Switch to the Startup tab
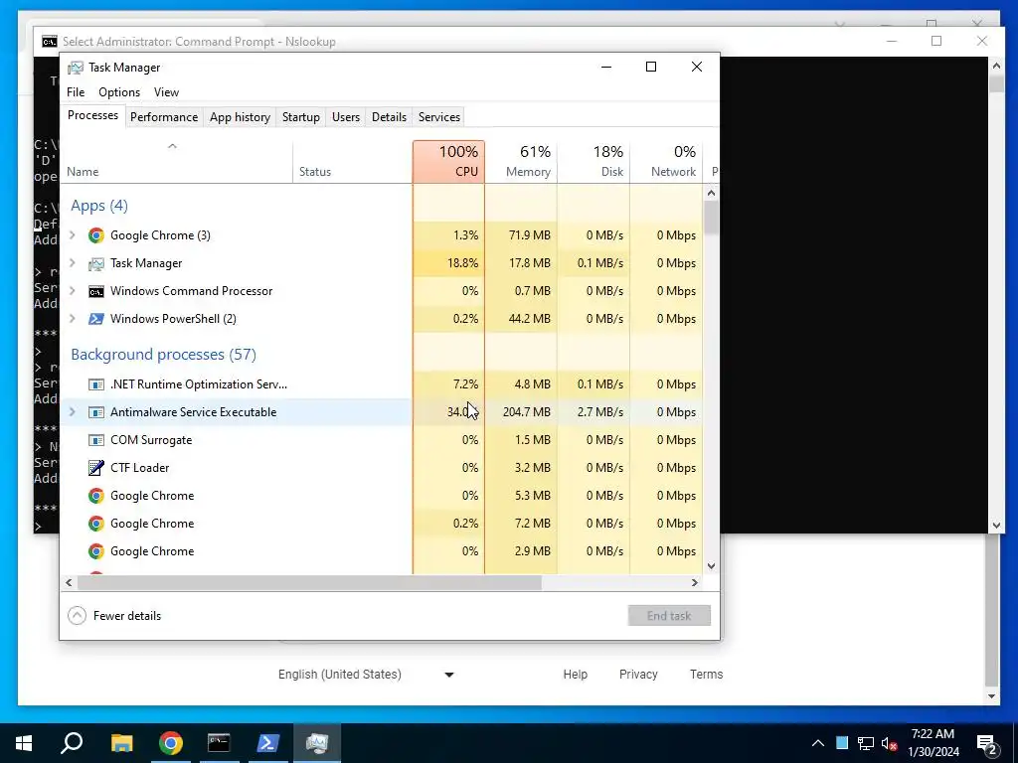The height and width of the screenshot is (763, 1018). [x=300, y=117]
